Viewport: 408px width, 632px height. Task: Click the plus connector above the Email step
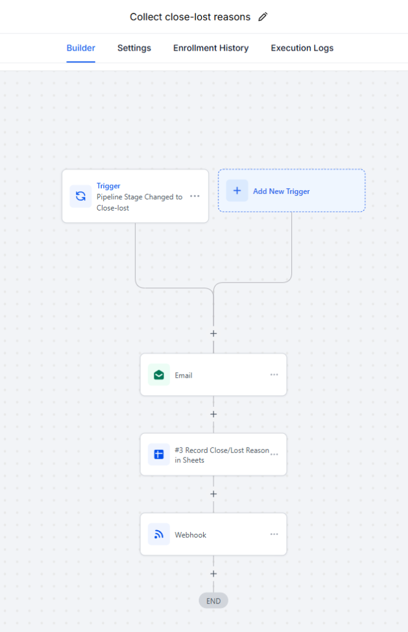(x=213, y=333)
